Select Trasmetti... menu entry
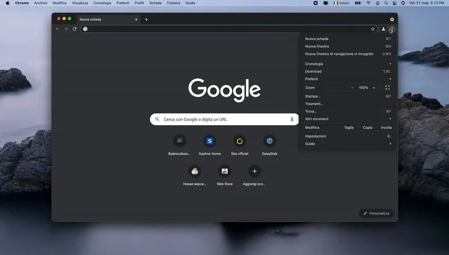The image size is (449, 255). (x=348, y=103)
